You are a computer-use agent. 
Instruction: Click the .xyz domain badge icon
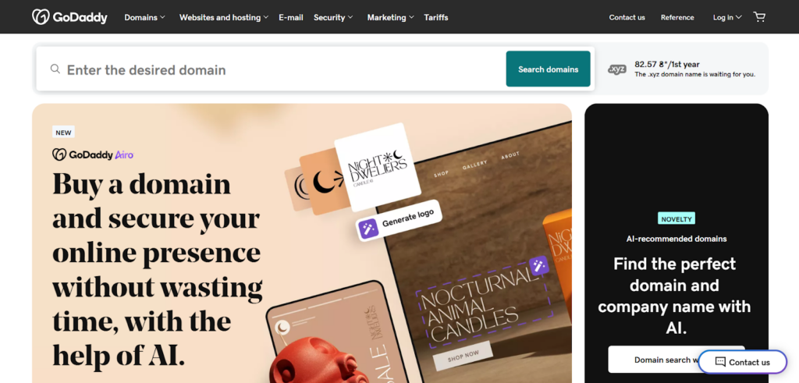click(617, 69)
